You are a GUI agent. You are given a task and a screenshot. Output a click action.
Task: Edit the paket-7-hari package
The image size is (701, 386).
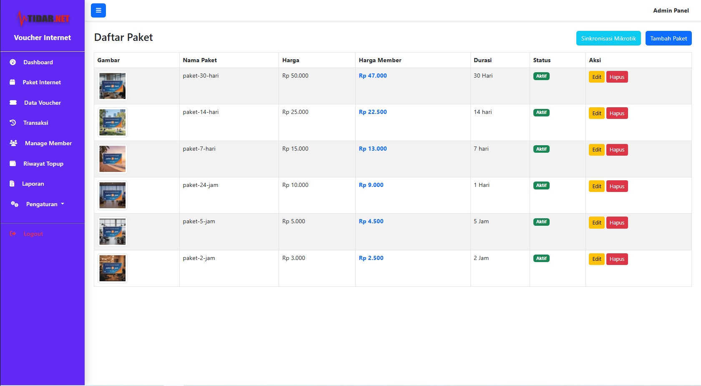[597, 150]
